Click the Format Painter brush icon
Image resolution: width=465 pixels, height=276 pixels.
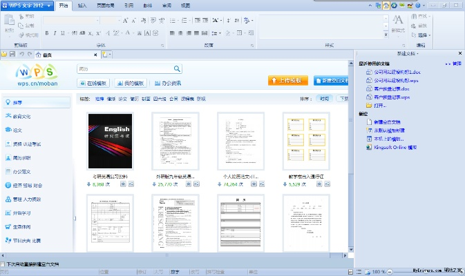[21, 35]
